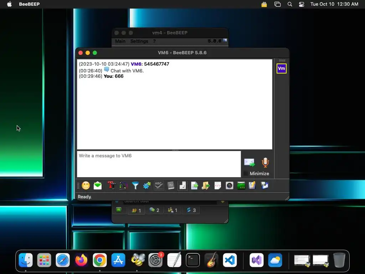
Task: Open chat settings gears icon
Action: 147,186
